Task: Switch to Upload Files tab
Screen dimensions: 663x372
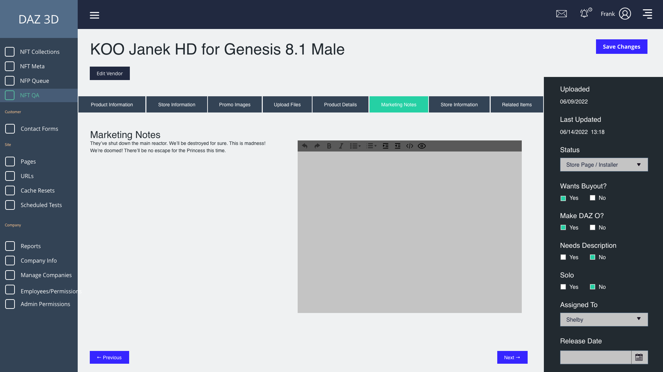Action: click(287, 105)
